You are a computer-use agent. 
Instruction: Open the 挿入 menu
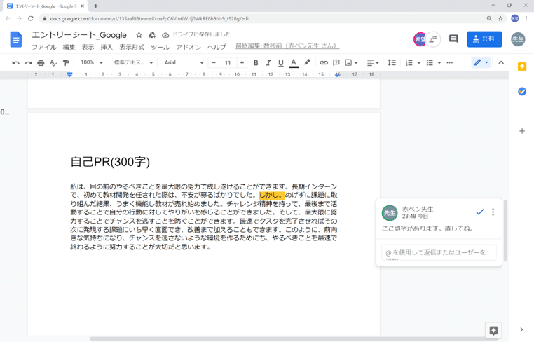click(107, 47)
